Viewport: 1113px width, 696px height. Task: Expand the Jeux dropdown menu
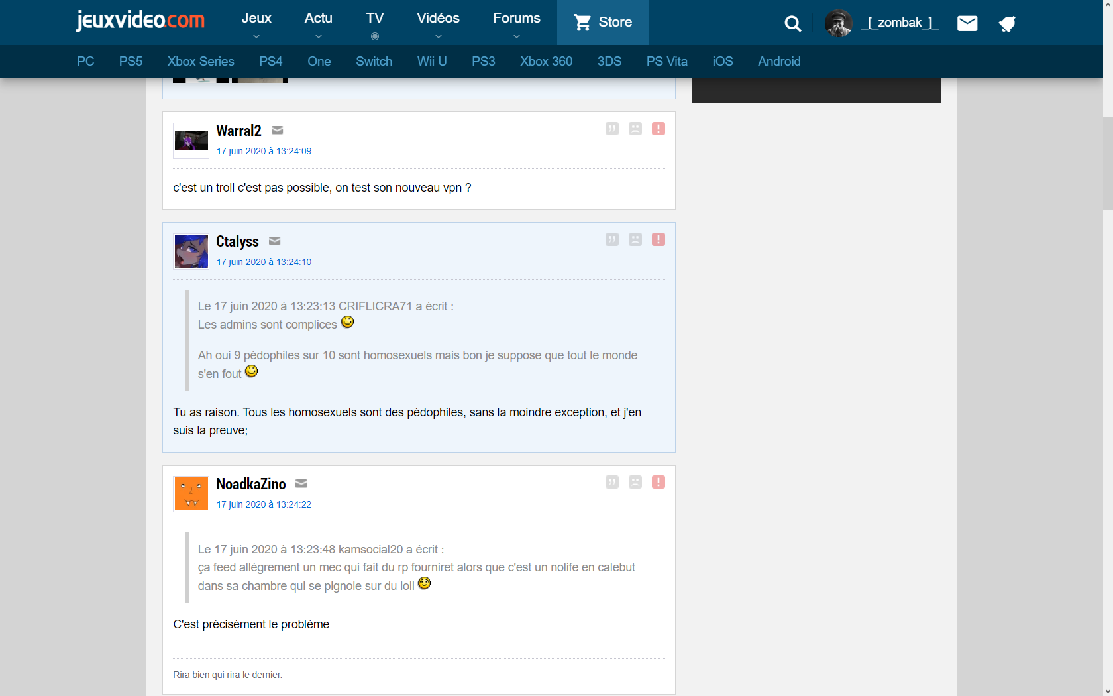click(x=256, y=23)
